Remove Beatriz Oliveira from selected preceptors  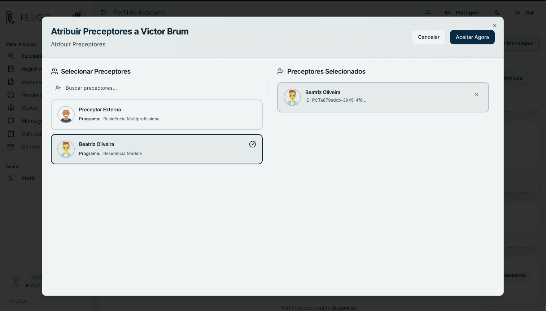[477, 94]
